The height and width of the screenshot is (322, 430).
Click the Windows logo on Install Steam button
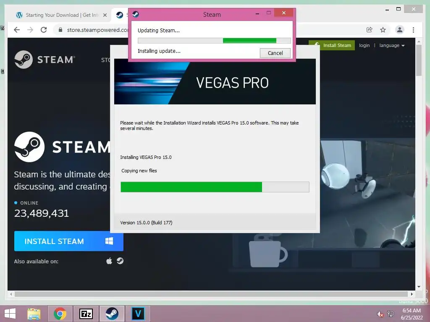coord(109,241)
